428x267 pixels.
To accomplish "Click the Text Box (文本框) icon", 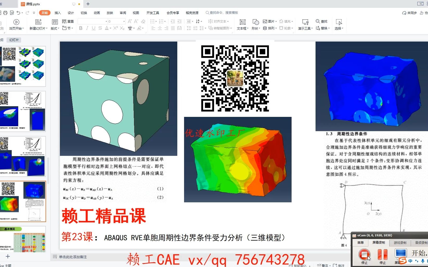I will 243,22.
